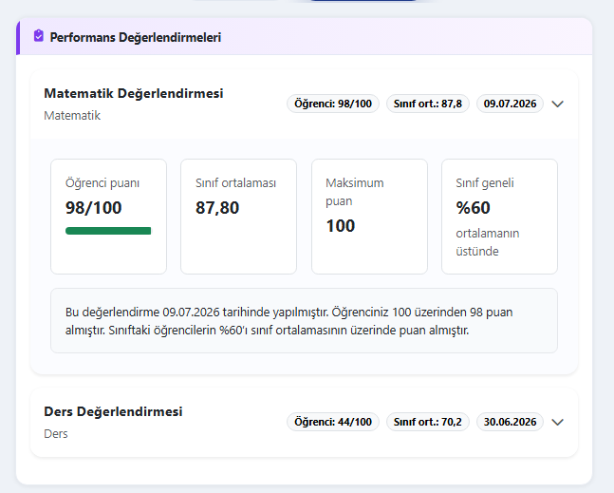614x493 pixels.
Task: Click the Sınıf ort.: 87,8 badge
Action: click(x=428, y=104)
